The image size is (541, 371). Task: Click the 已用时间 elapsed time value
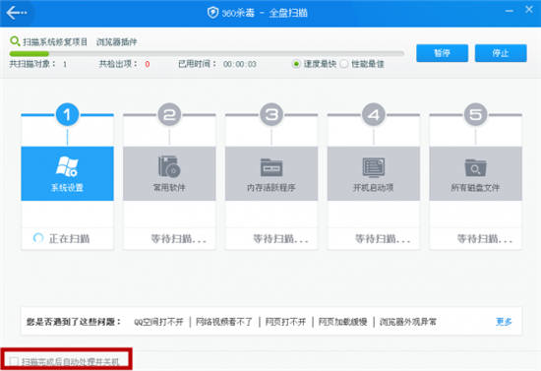tap(240, 64)
